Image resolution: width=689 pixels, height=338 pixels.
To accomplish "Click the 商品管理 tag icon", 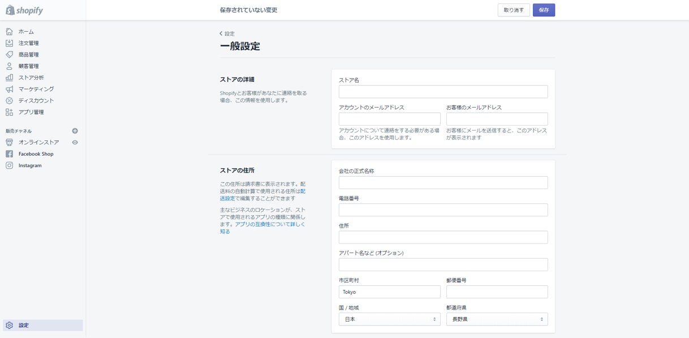I will (9, 55).
